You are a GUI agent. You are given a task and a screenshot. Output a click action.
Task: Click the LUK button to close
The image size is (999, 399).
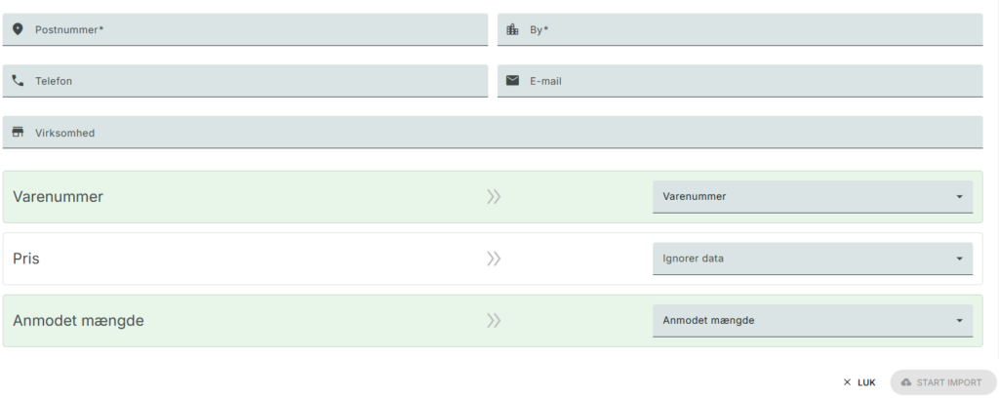[859, 382]
